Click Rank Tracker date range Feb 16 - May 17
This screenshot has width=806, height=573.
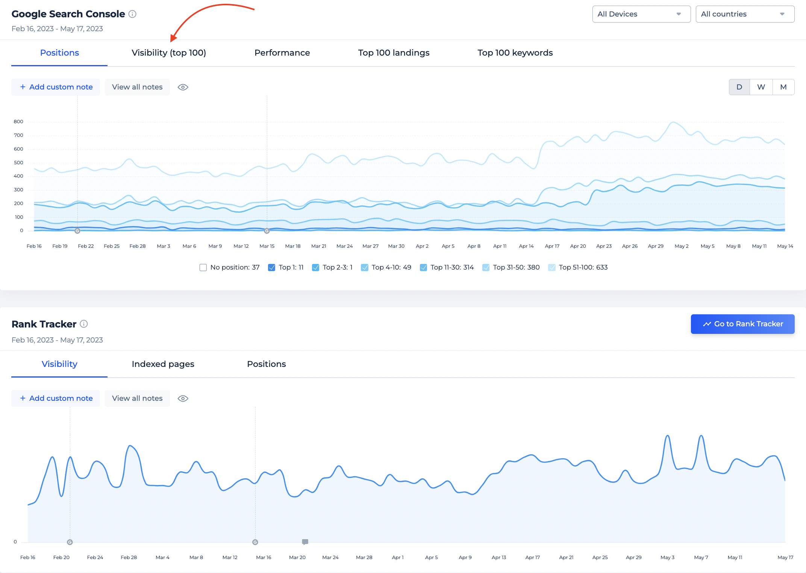tap(57, 340)
